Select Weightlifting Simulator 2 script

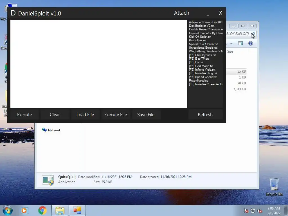pyautogui.click(x=206, y=51)
